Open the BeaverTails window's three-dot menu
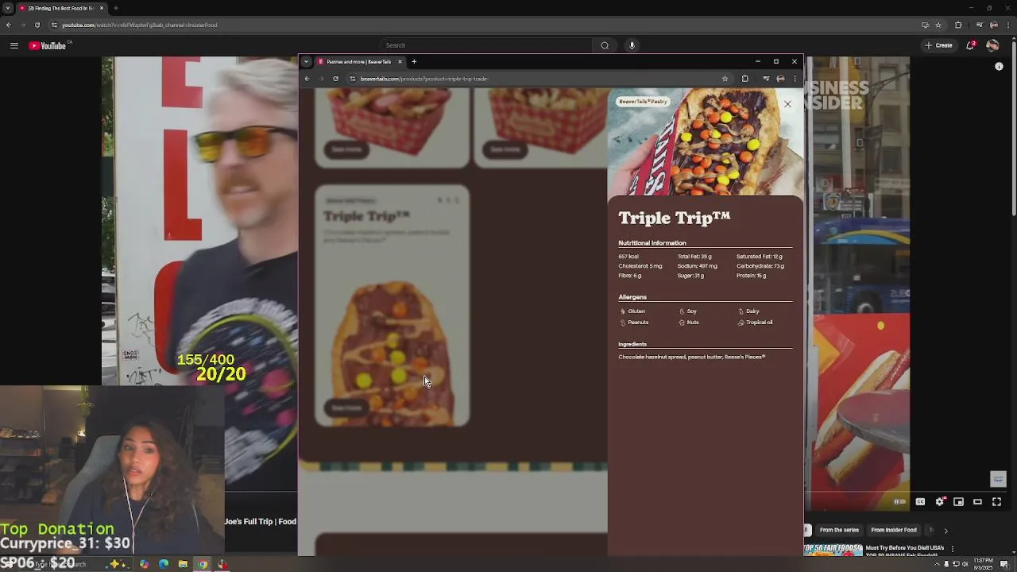Viewport: 1017px width, 572px height. [x=795, y=79]
